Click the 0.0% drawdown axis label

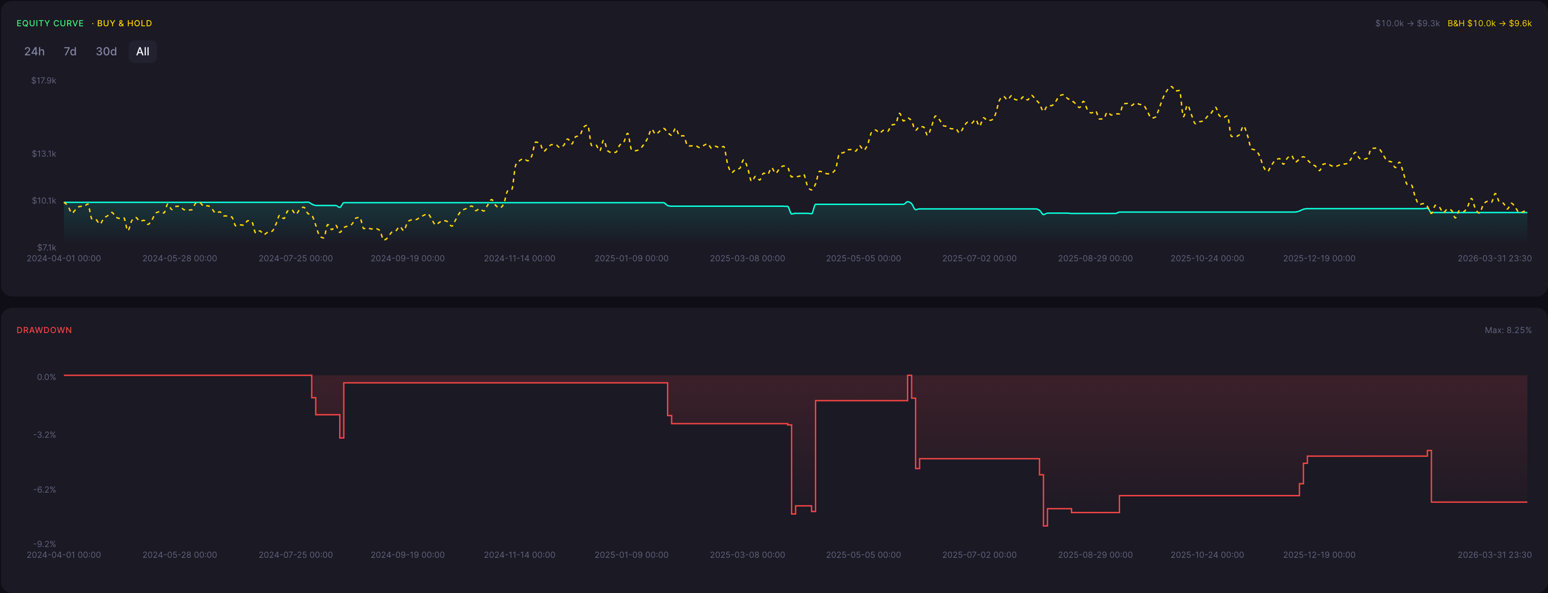[x=46, y=377]
